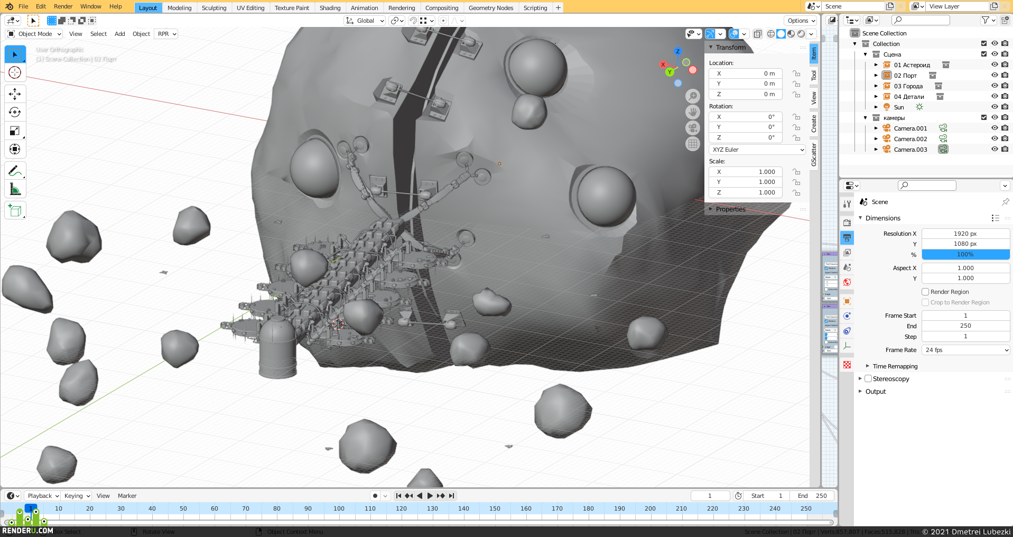This screenshot has height=537, width=1013.
Task: Select the Measure tool
Action: (x=15, y=189)
